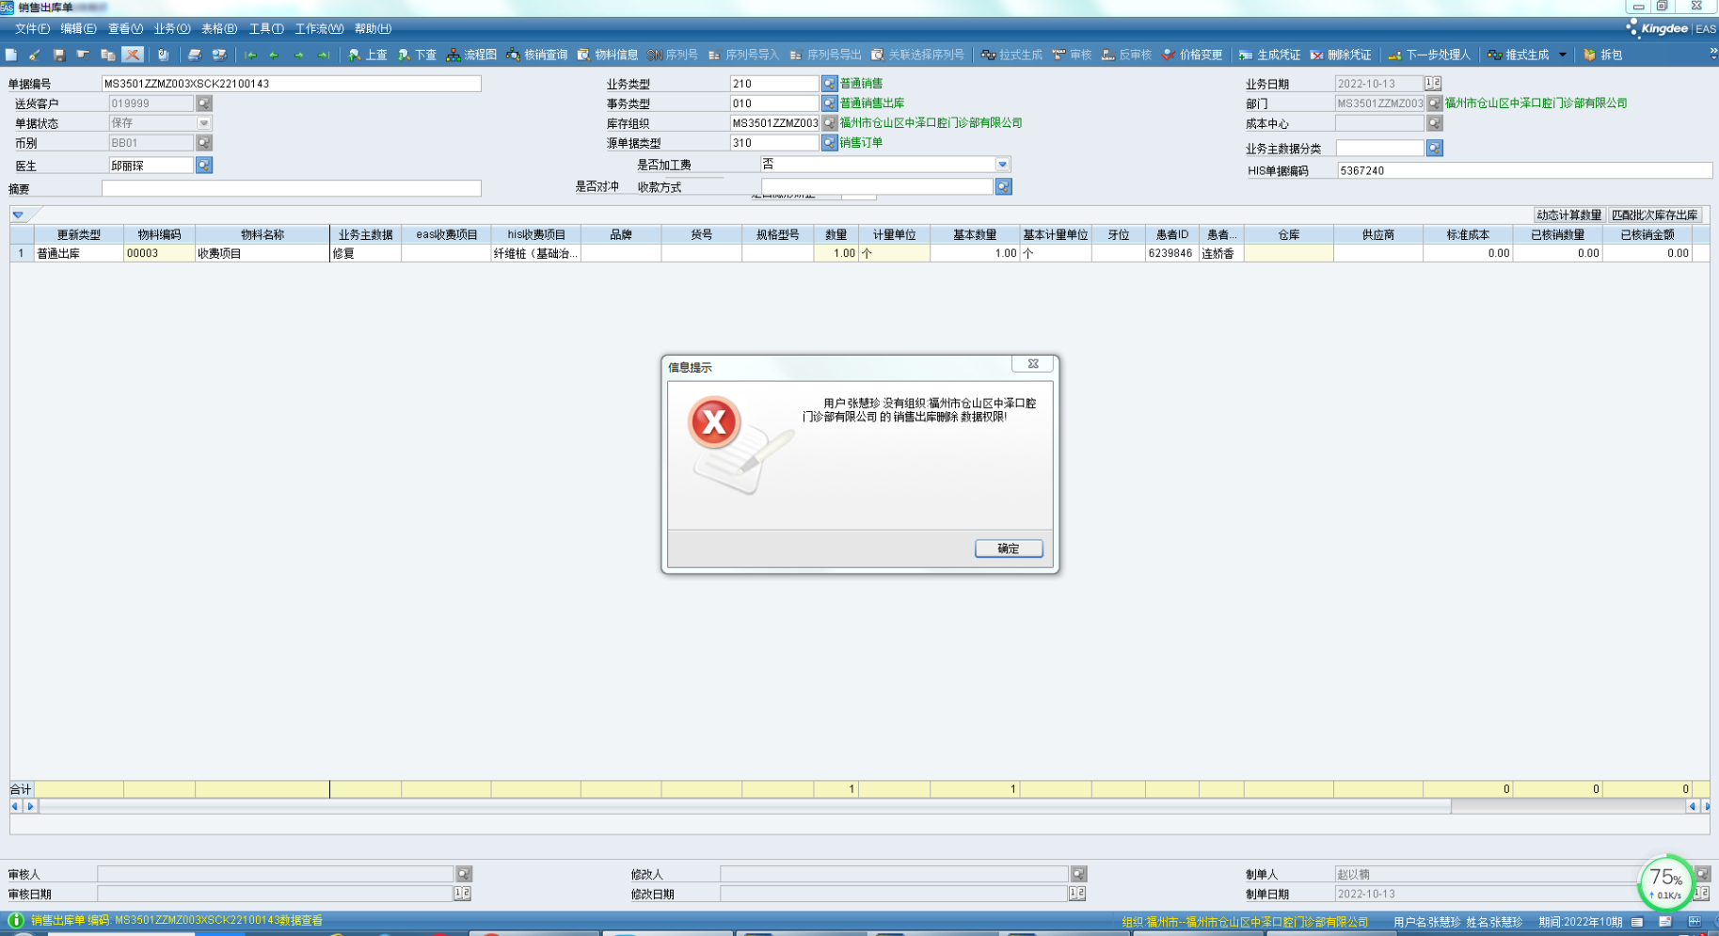Click 拆包 unpack toolbar icon

click(1602, 56)
